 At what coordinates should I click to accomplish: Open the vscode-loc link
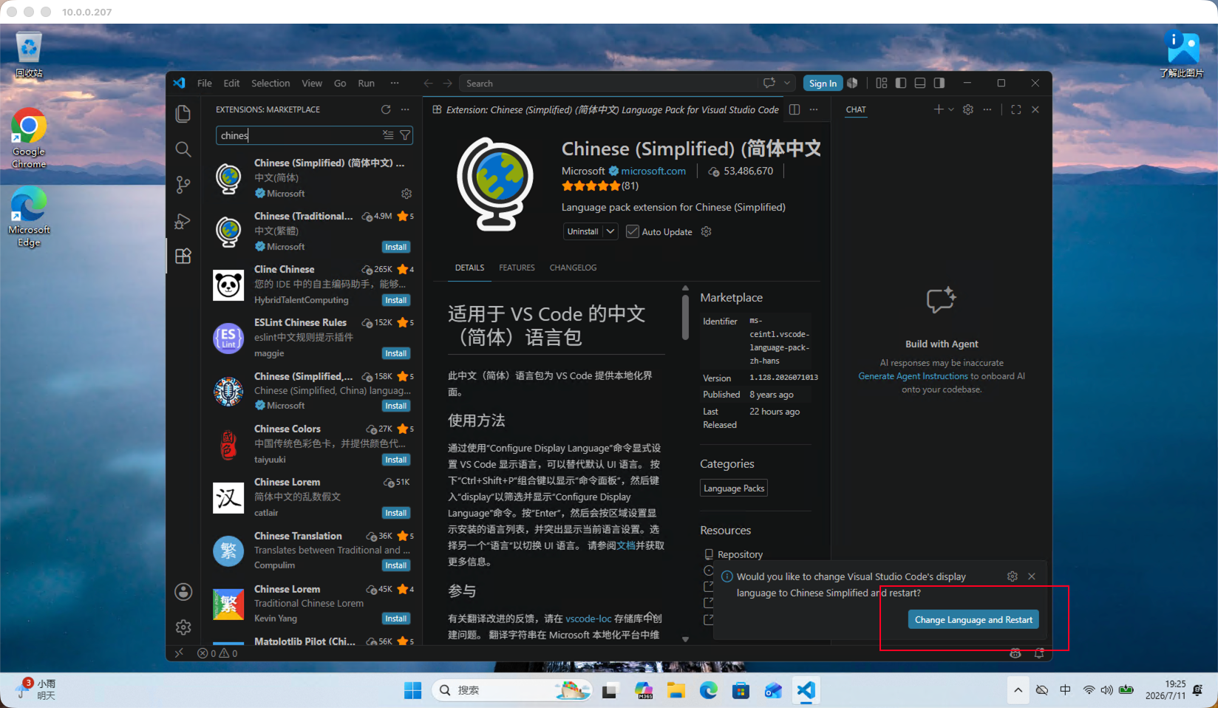(x=588, y=619)
